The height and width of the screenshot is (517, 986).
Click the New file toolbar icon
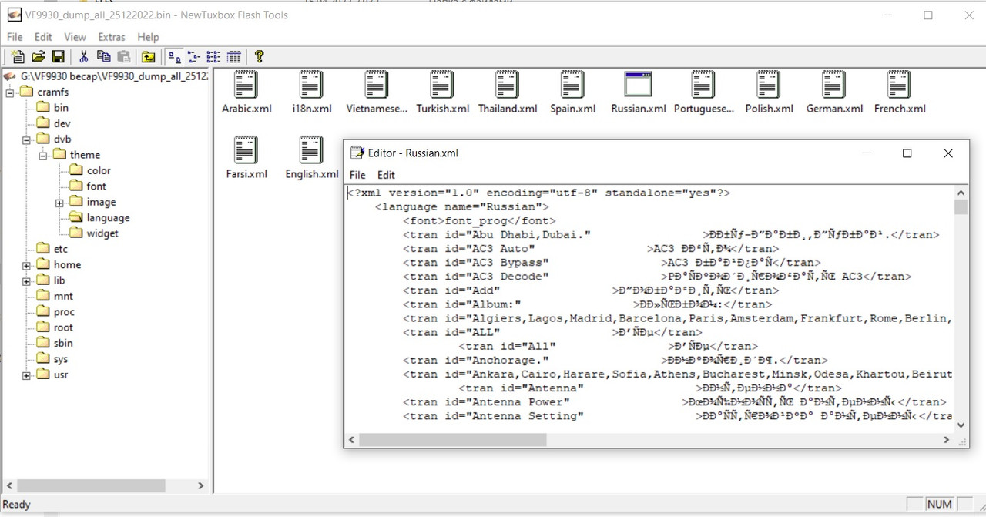(18, 56)
